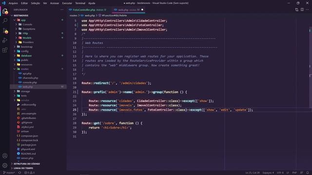Click LF end-of-line indicator in status bar
Viewport: 312px width, 175px height.
tap(288, 173)
